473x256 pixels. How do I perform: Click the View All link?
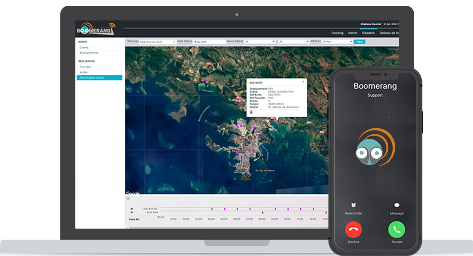134,219
